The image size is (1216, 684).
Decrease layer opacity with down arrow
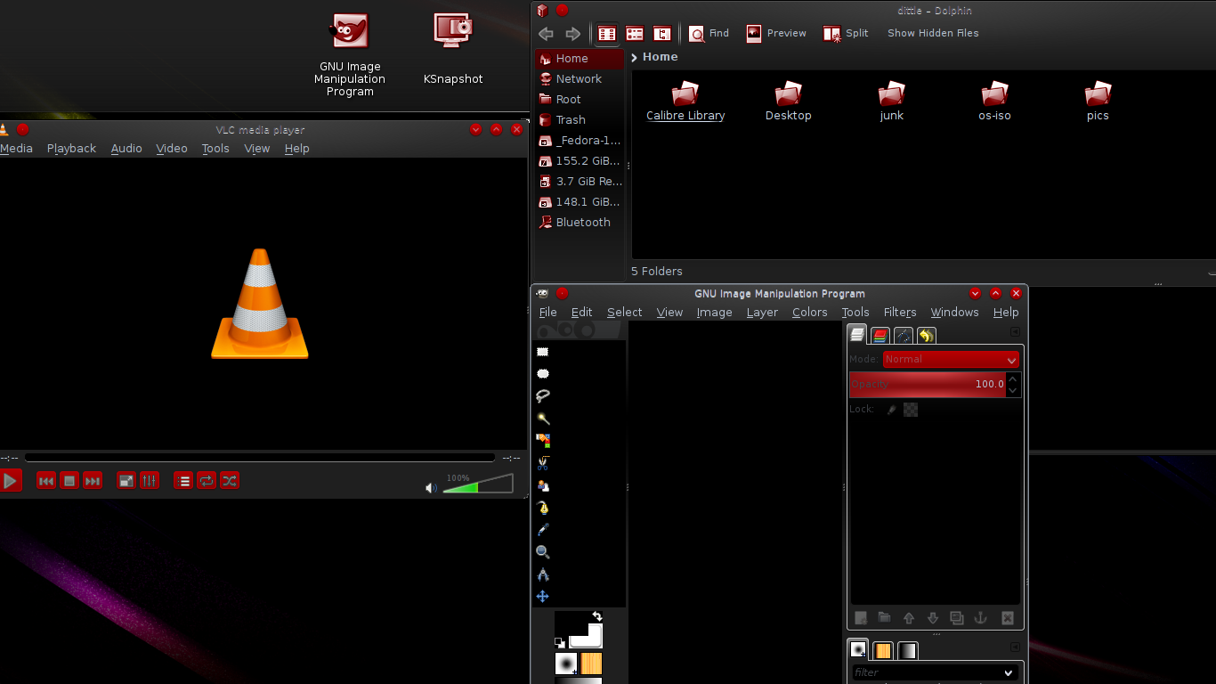(1012, 390)
